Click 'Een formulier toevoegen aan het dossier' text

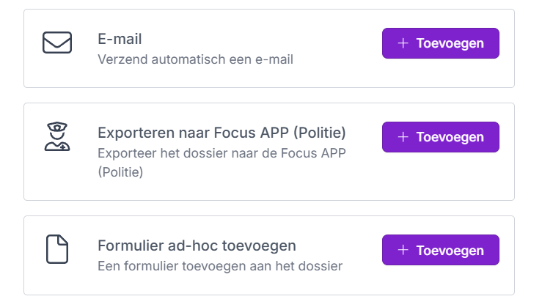click(x=220, y=266)
